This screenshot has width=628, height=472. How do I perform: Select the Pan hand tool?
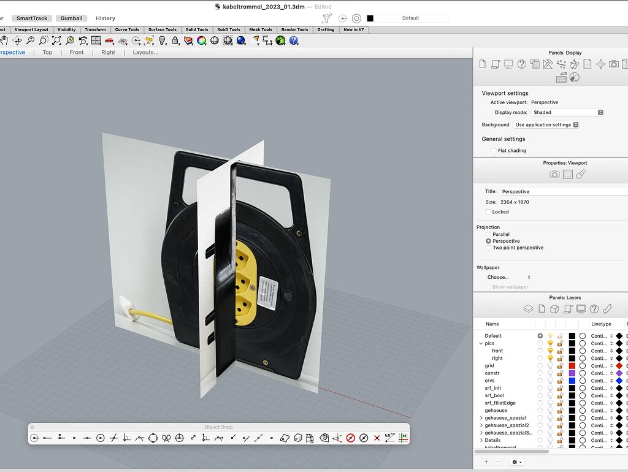click(4, 40)
